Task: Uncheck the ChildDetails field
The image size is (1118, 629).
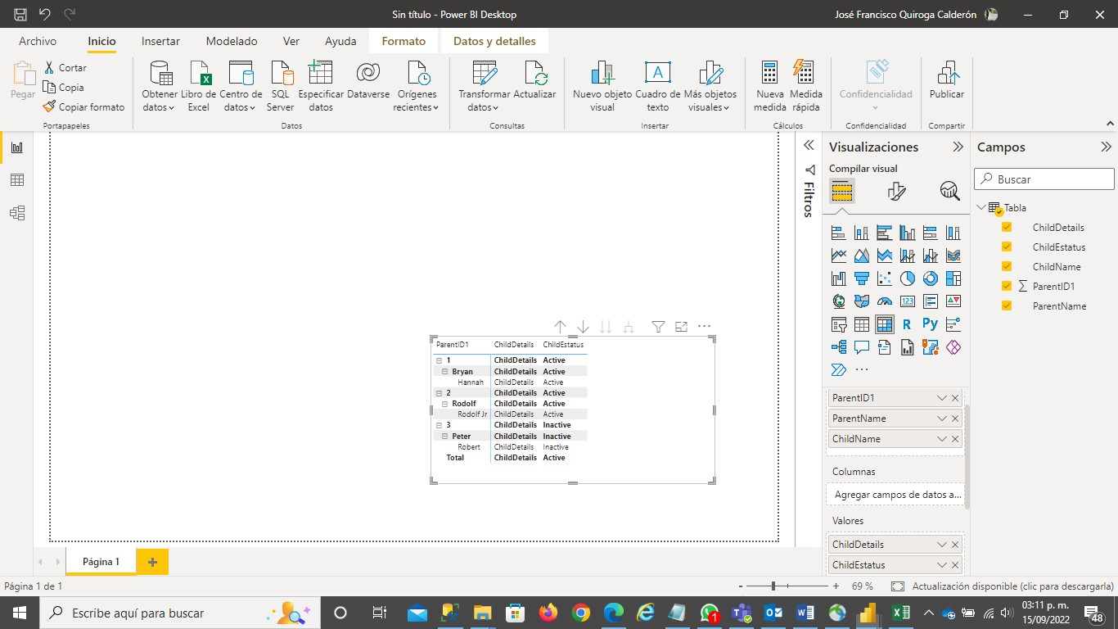Action: 1007,227
